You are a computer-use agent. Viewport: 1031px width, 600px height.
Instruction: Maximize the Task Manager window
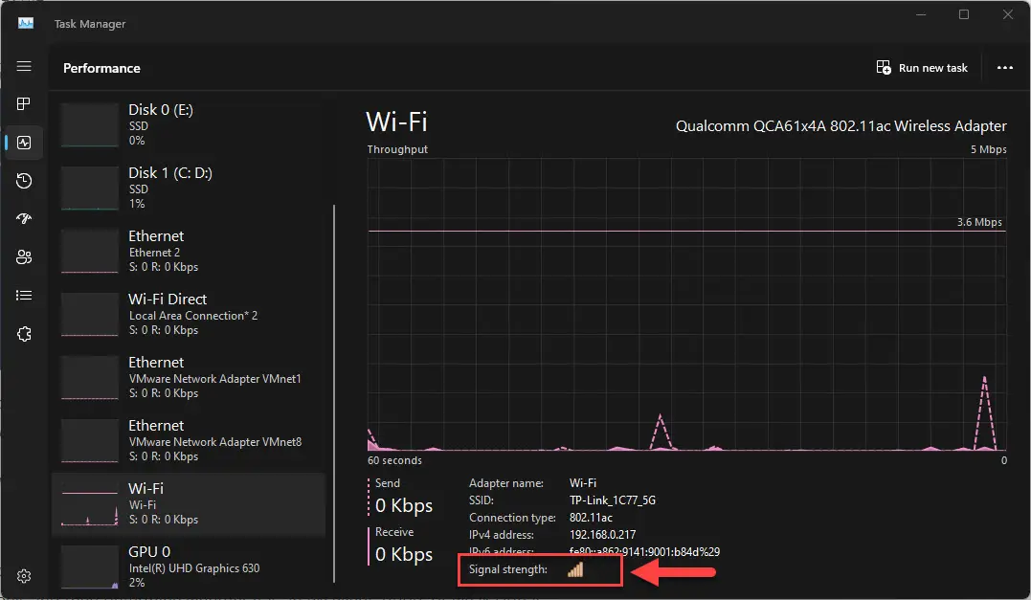coord(964,14)
